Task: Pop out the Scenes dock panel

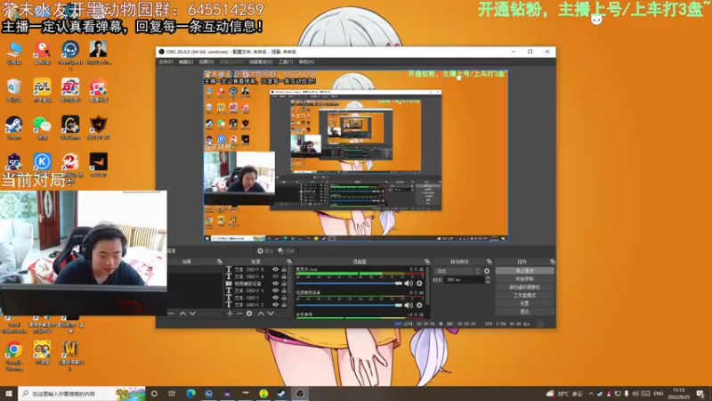Action: (220, 262)
